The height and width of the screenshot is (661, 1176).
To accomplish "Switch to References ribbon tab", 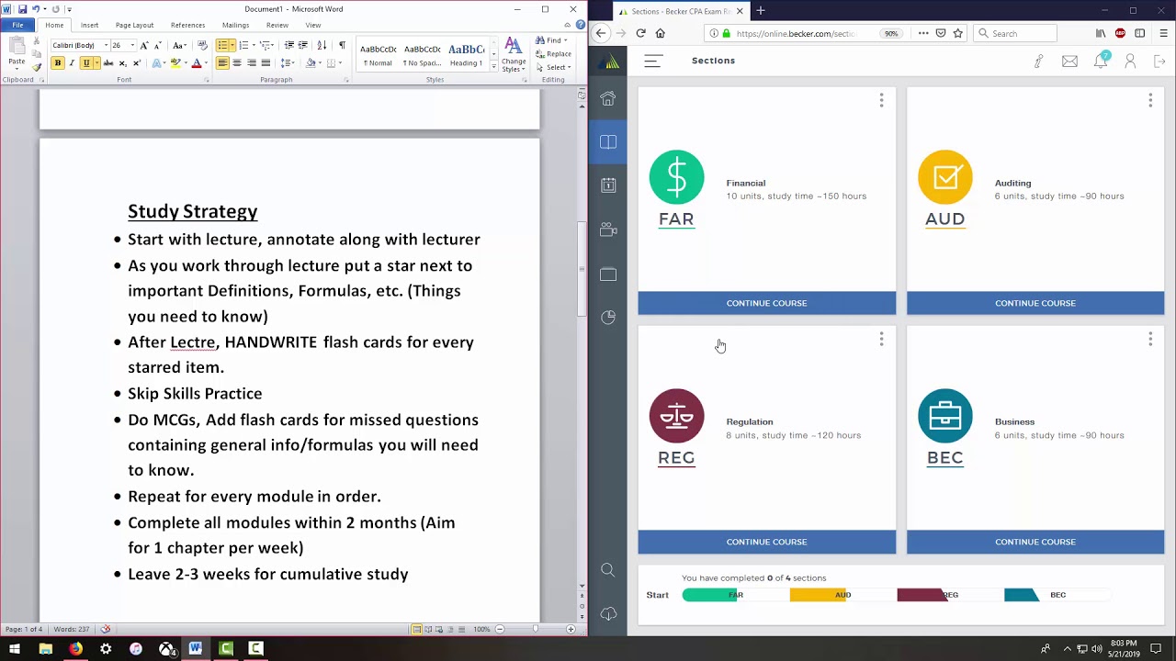I will coord(187,25).
